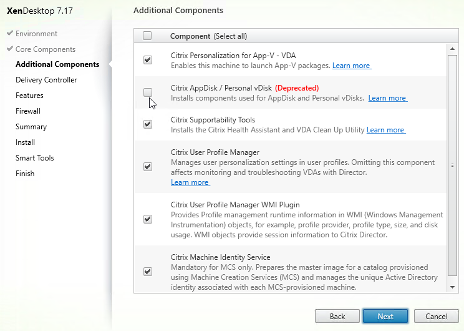The height and width of the screenshot is (331, 464).
Task: Select the Summary step
Action: point(31,127)
